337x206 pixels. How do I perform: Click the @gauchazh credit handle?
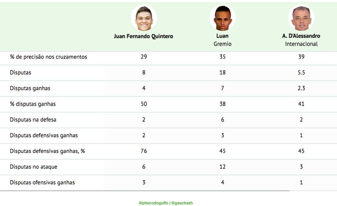182,203
